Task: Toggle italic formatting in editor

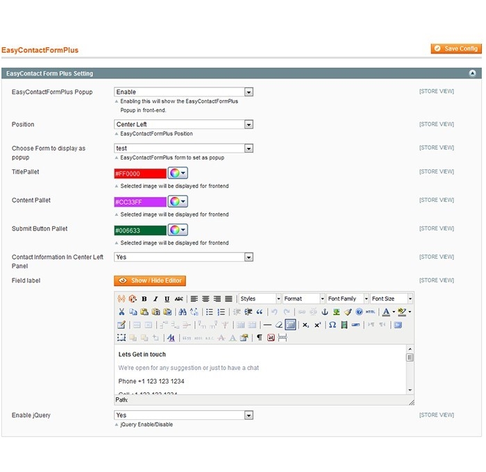Action: pyautogui.click(x=156, y=298)
